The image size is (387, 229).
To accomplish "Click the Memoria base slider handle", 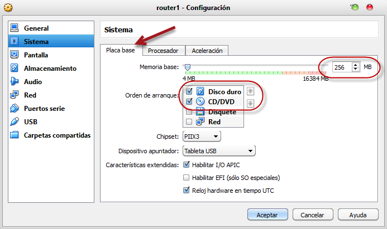I will [x=188, y=67].
